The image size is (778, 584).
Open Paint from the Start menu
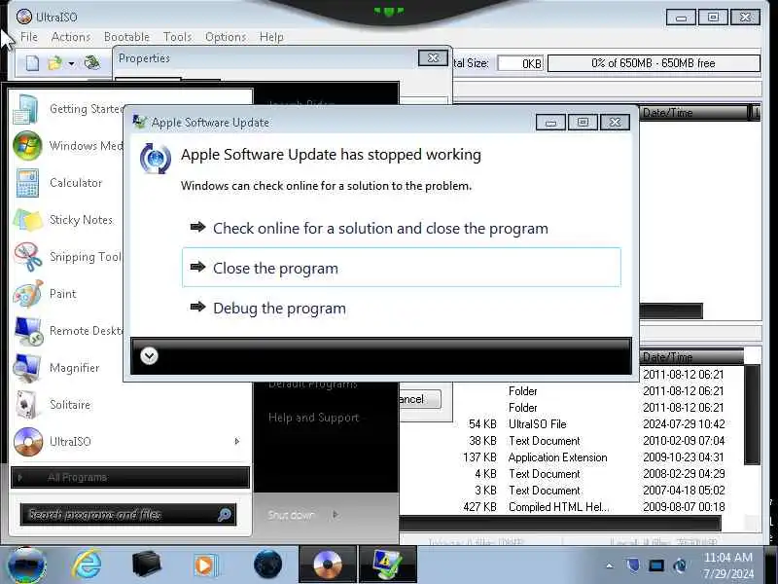pyautogui.click(x=67, y=294)
